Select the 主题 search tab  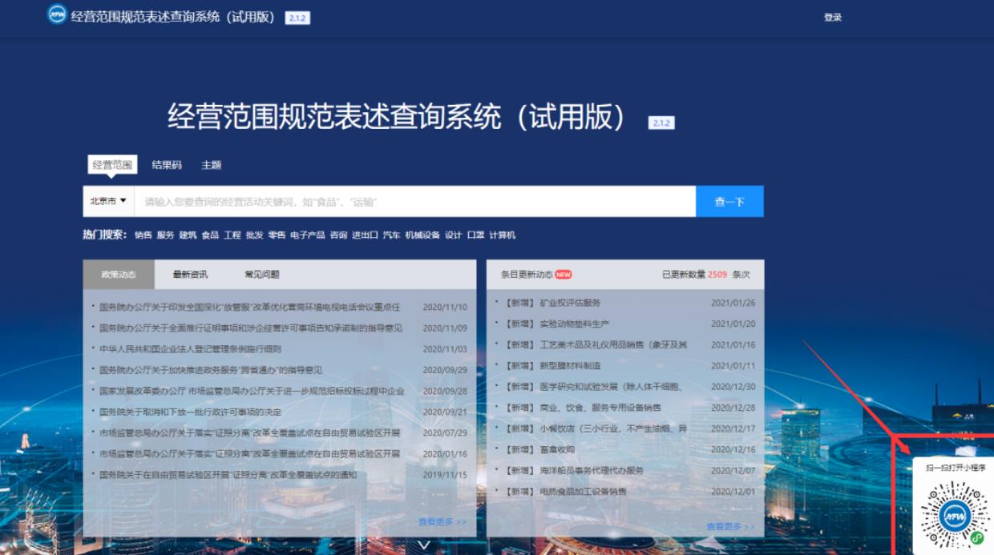(x=212, y=165)
